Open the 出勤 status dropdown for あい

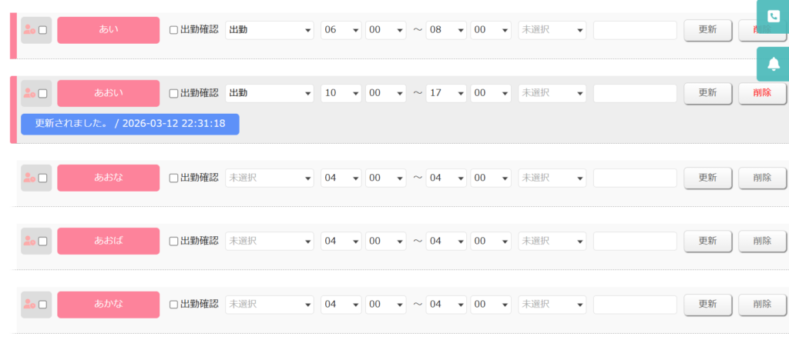pos(270,30)
